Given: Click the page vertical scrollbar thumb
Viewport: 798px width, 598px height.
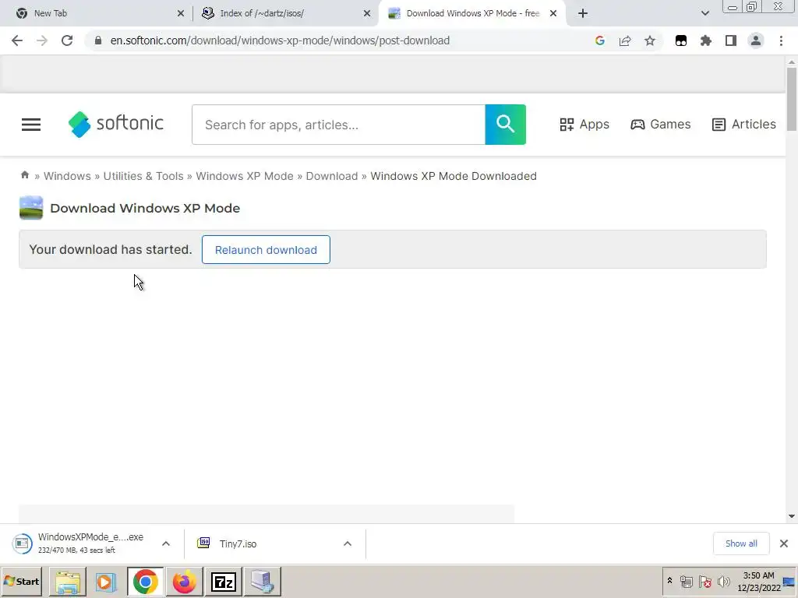Looking at the screenshot, I should (792, 99).
